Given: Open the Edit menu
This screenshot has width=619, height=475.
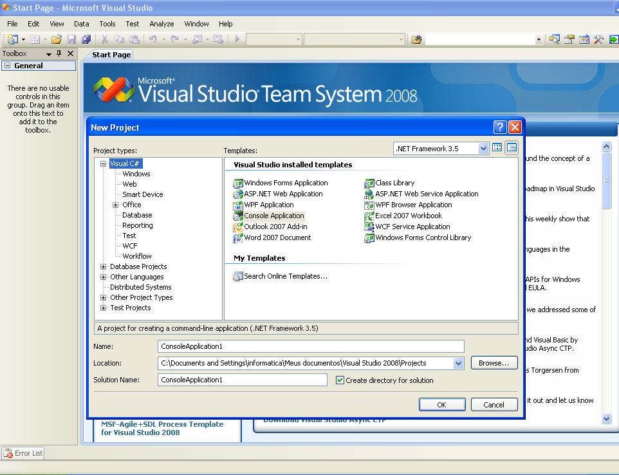Looking at the screenshot, I should click(33, 24).
